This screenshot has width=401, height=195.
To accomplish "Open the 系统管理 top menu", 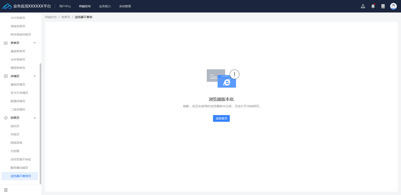I will point(125,6).
